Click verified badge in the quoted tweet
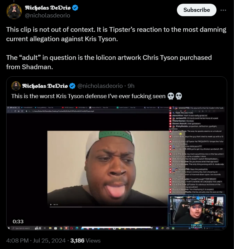Image resolution: width=234 pixels, height=249 pixels. [72, 86]
